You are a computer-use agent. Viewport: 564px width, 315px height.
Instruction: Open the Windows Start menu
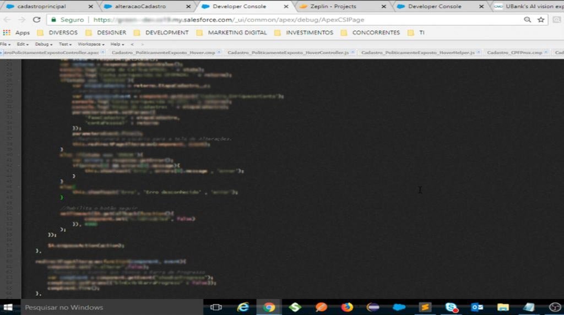tap(8, 307)
